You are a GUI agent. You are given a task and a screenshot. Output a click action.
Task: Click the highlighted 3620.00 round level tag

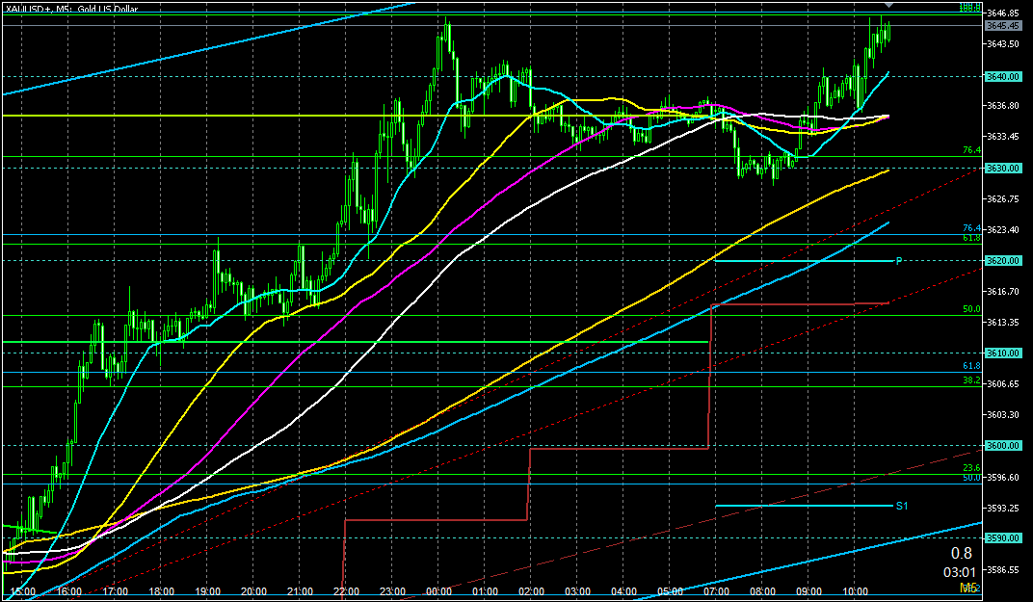coord(1003,261)
